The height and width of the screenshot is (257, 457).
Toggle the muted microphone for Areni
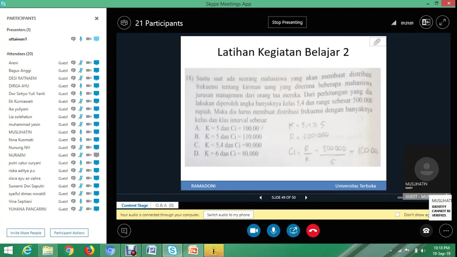click(x=81, y=63)
